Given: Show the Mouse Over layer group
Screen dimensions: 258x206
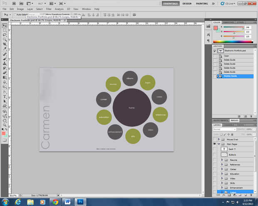Looking at the screenshot, I should coord(215,138).
